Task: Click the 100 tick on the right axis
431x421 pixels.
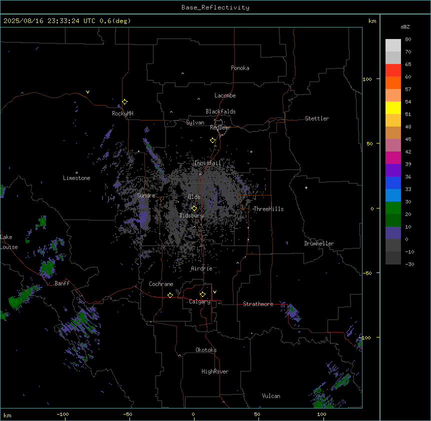Action: pyautogui.click(x=367, y=79)
